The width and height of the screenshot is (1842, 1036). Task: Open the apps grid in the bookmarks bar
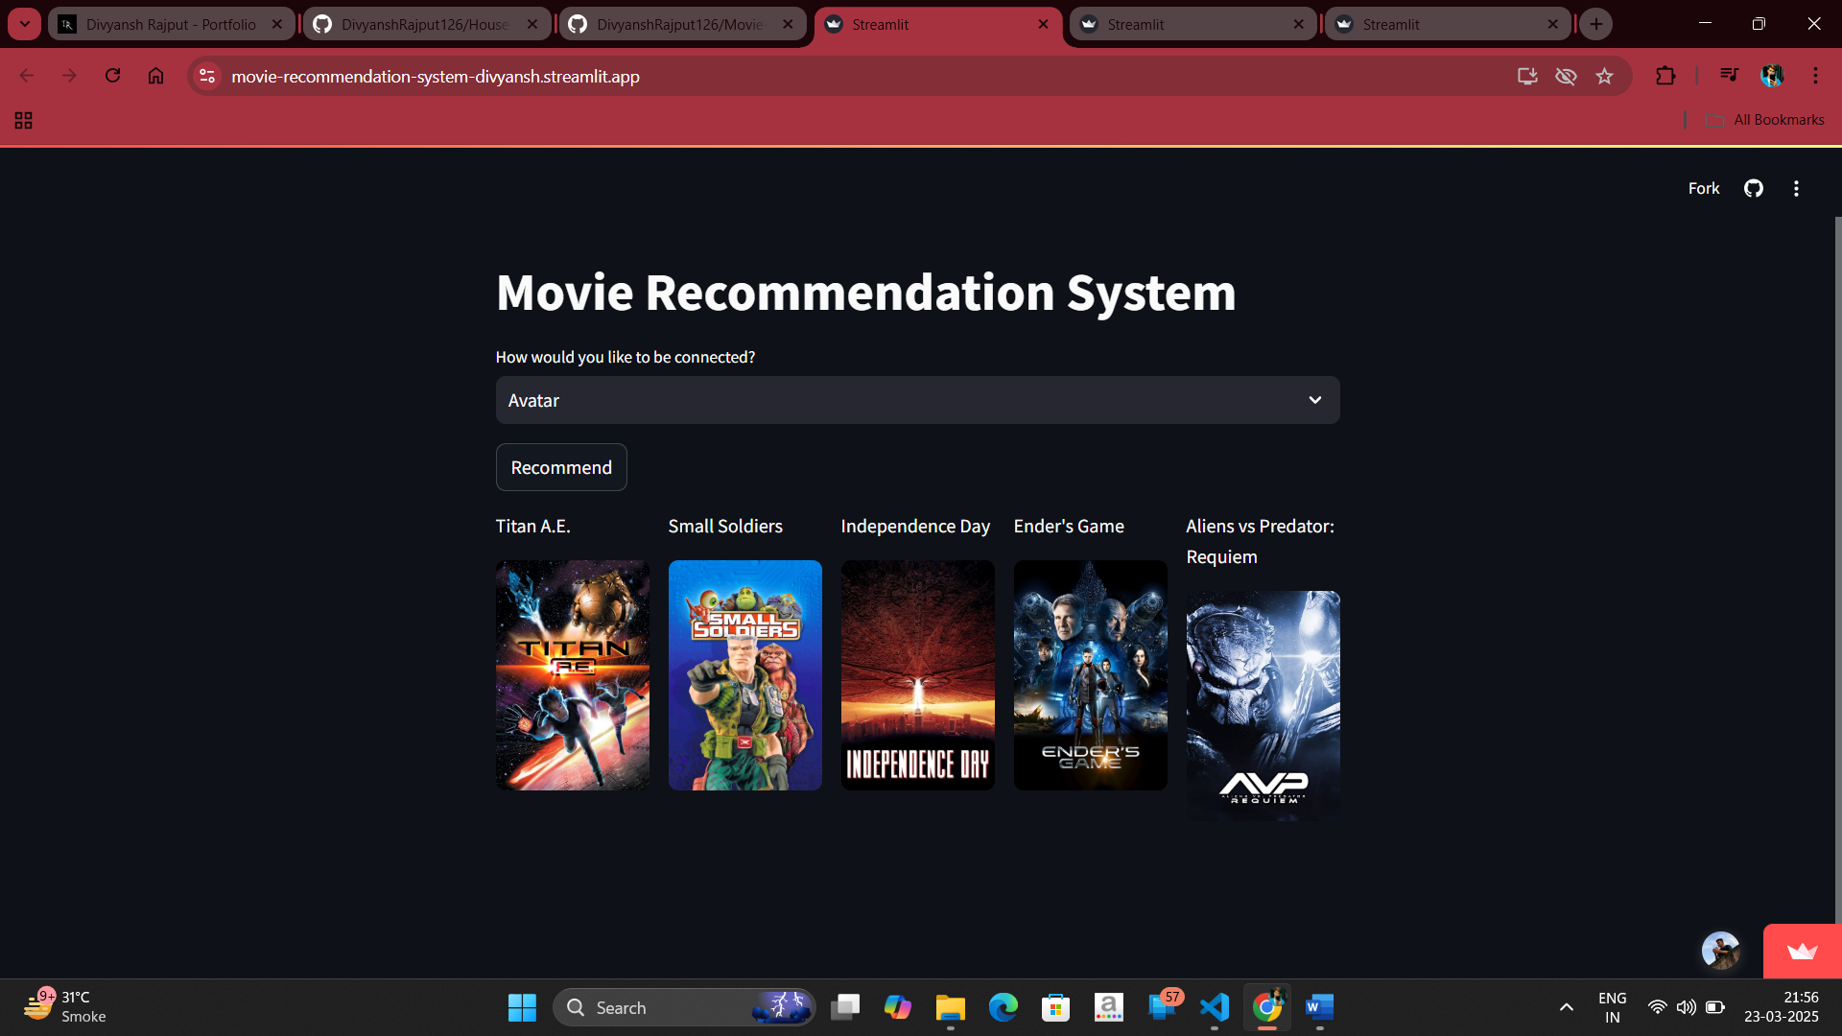pyautogui.click(x=24, y=120)
